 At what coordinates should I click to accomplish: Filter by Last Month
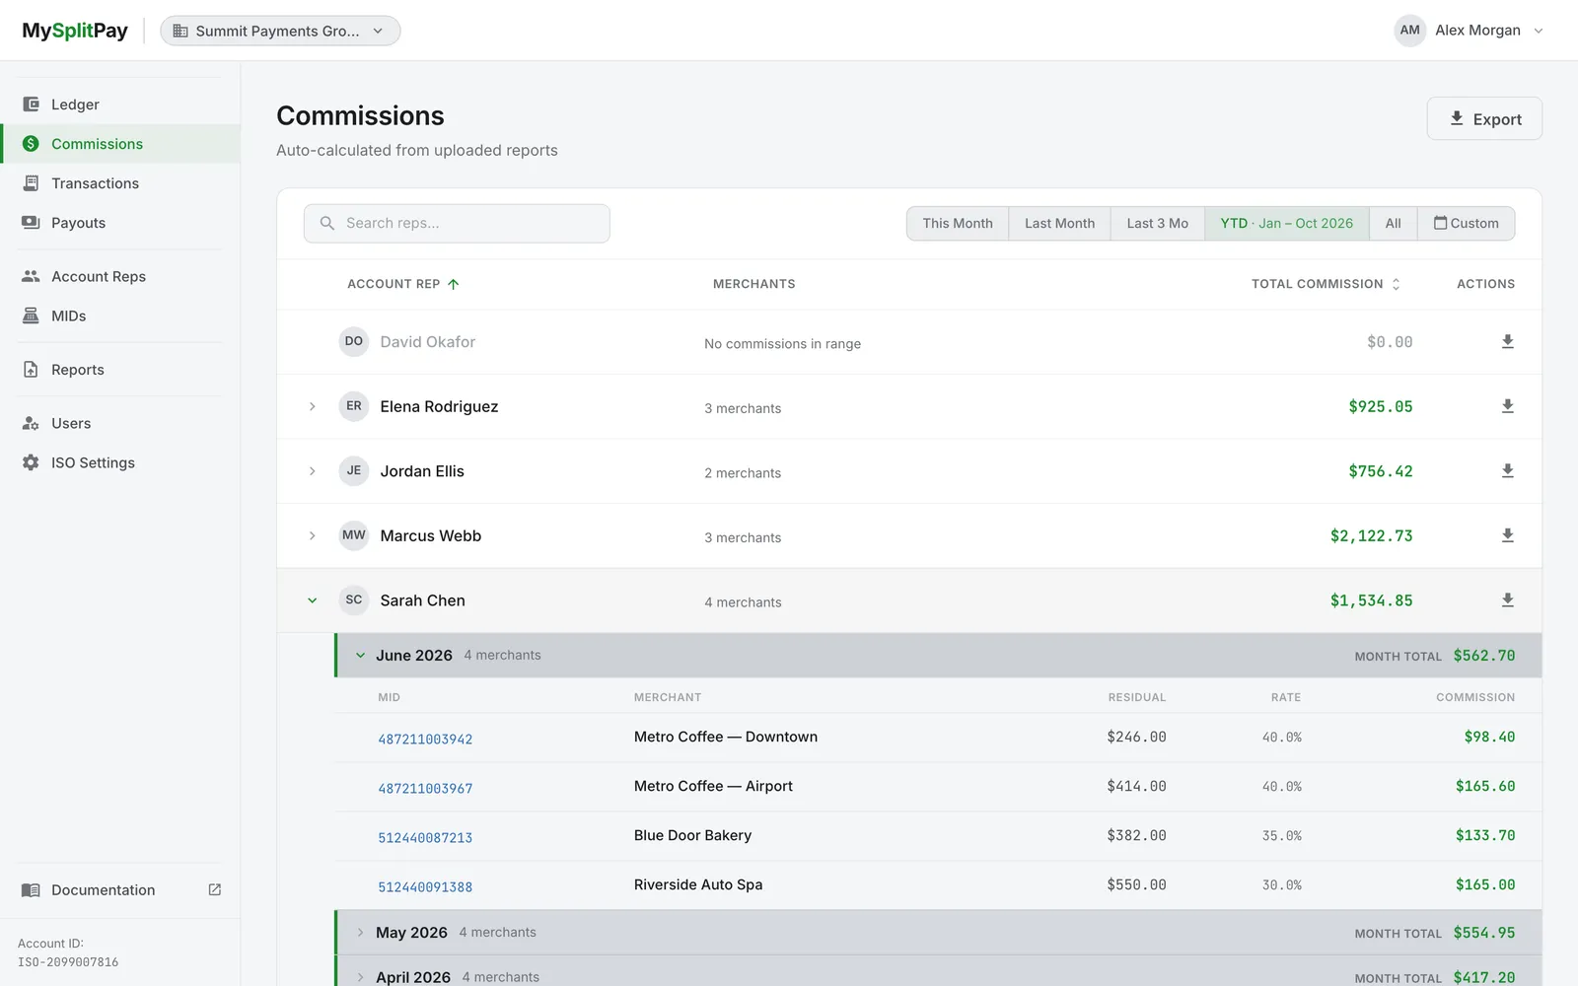pyautogui.click(x=1059, y=223)
